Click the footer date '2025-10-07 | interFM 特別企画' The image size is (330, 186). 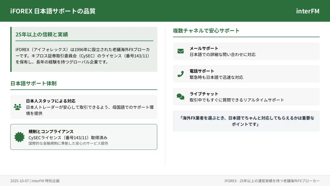(35, 181)
